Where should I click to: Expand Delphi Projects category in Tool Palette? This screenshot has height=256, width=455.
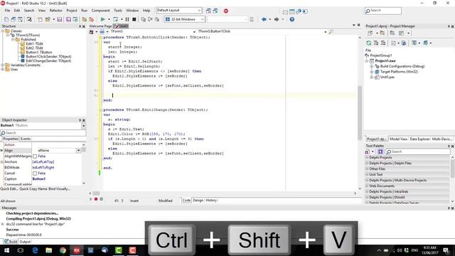(367, 158)
